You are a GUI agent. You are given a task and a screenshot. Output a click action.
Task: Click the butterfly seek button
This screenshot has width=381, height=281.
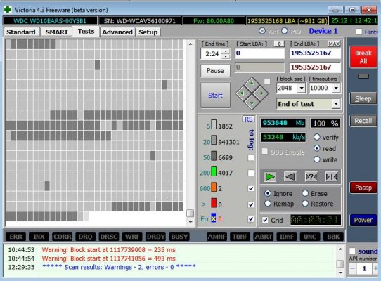click(x=331, y=176)
